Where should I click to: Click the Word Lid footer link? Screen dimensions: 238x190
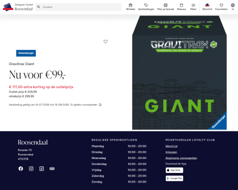[x=171, y=146]
